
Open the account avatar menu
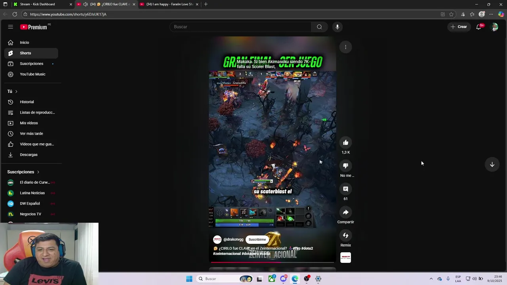(494, 27)
